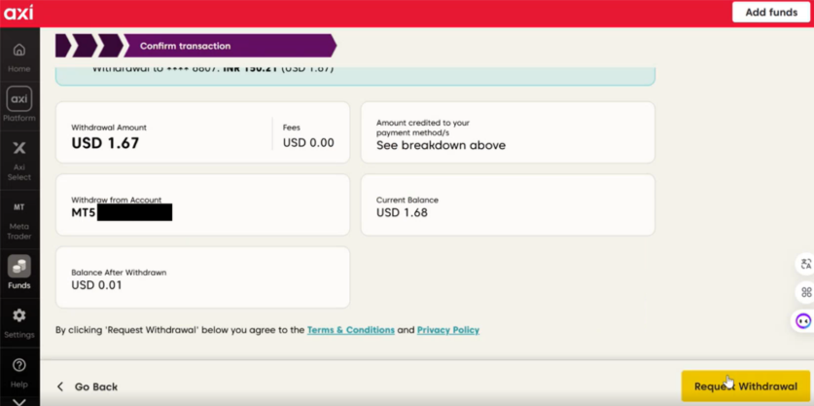
Task: Go to the first purple progress step
Action: coord(63,46)
